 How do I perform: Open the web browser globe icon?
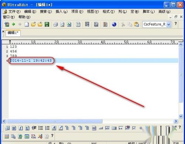click(x=114, y=24)
